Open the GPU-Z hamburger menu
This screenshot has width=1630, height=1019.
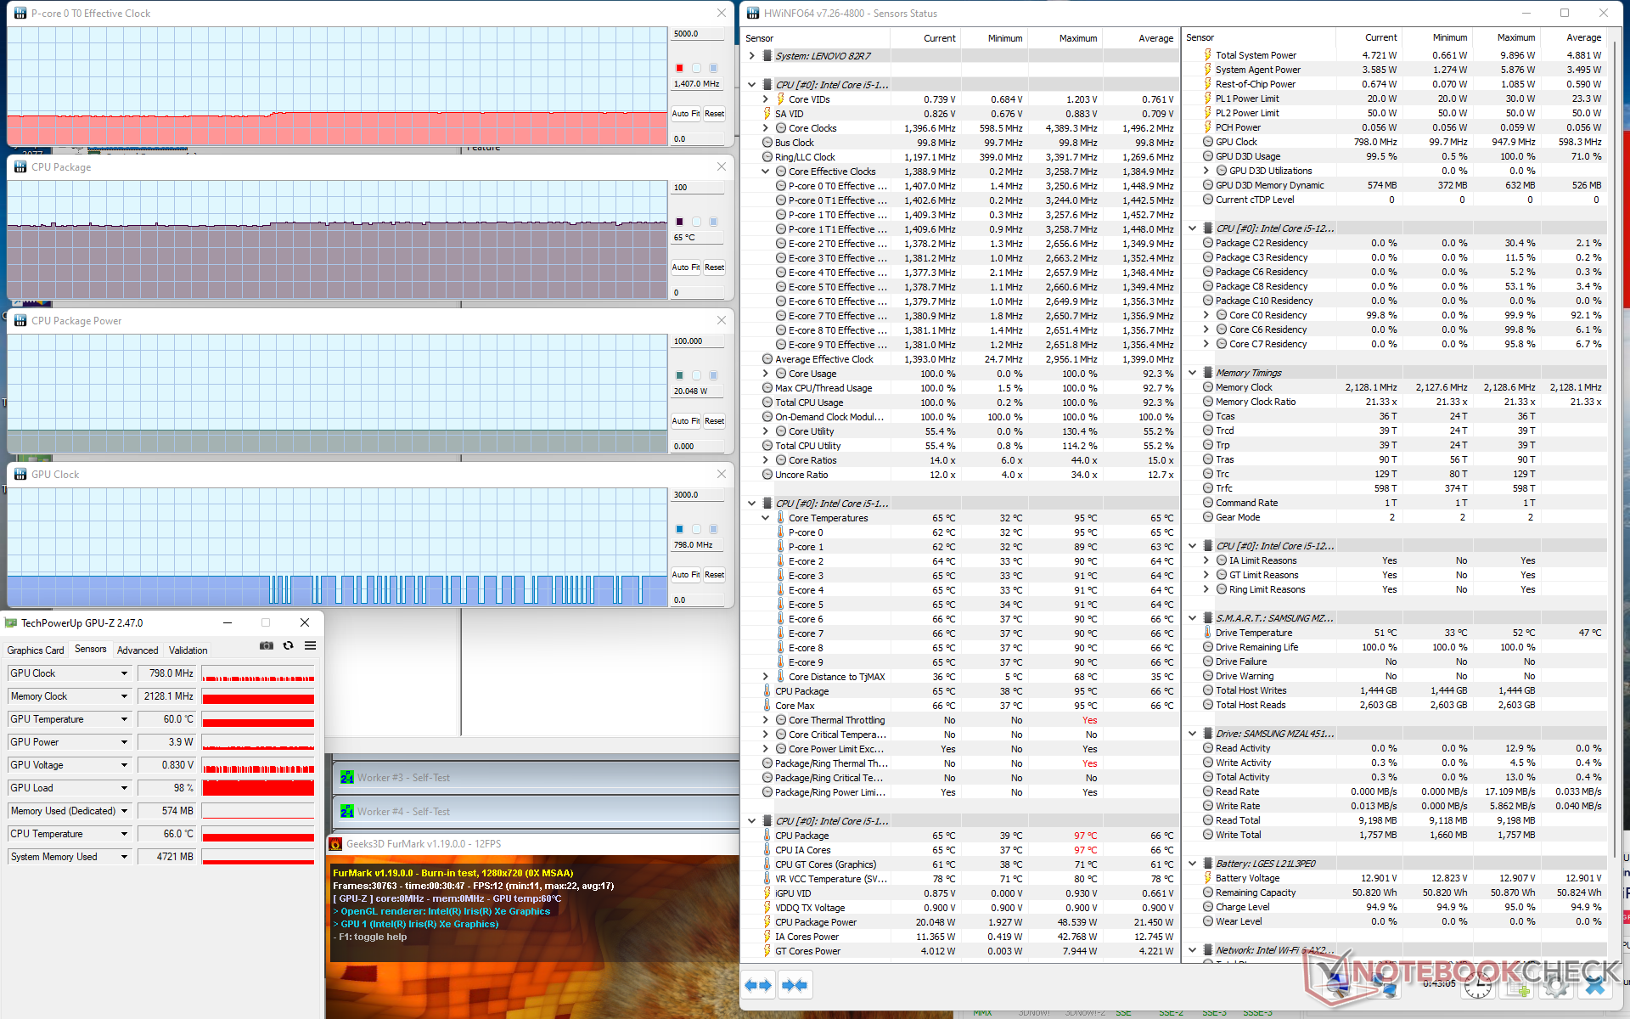point(311,646)
